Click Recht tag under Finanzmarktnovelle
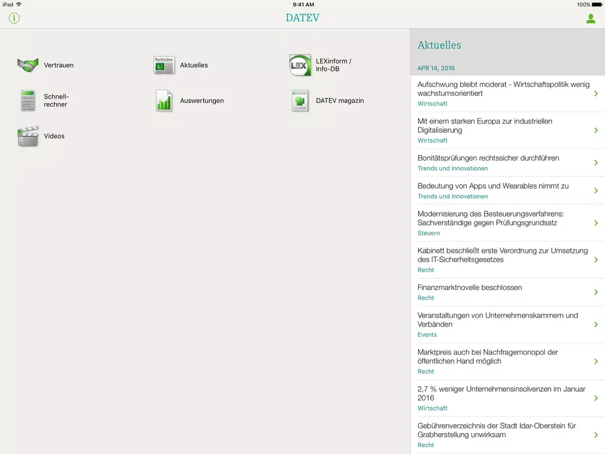This screenshot has height=454, width=605. point(426,298)
